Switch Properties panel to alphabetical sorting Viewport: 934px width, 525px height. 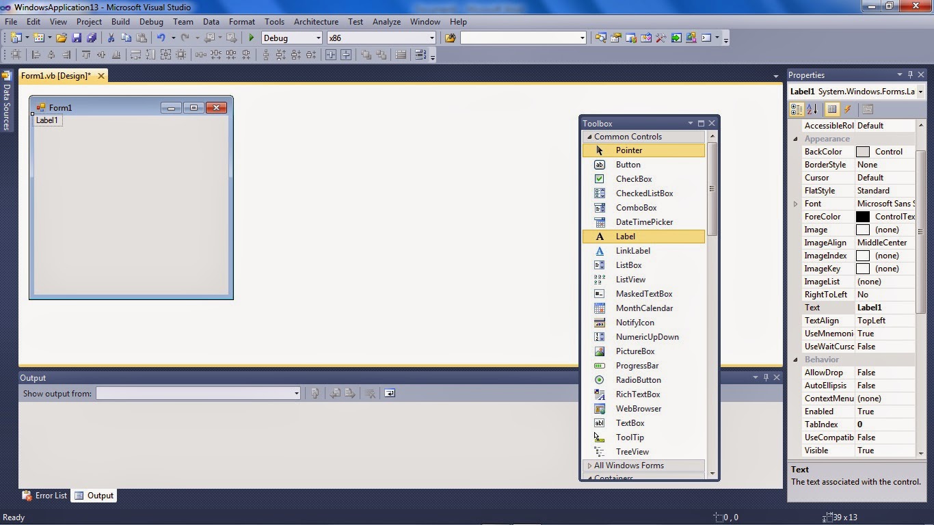pos(811,109)
